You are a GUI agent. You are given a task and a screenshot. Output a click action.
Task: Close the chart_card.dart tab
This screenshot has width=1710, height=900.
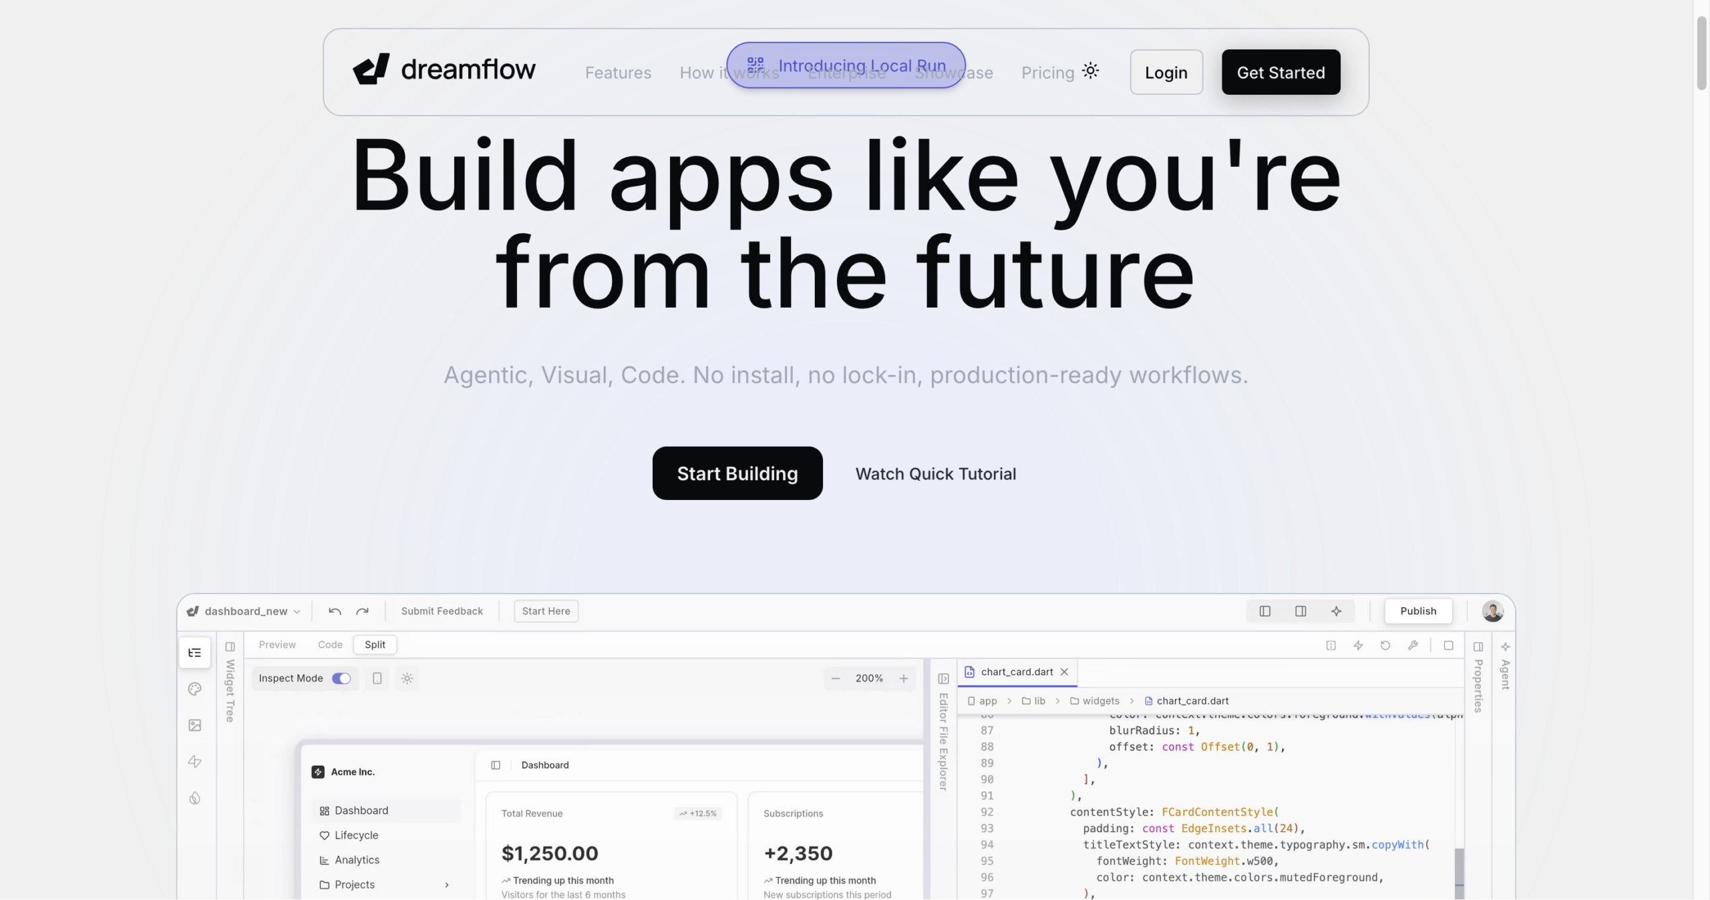coord(1064,672)
